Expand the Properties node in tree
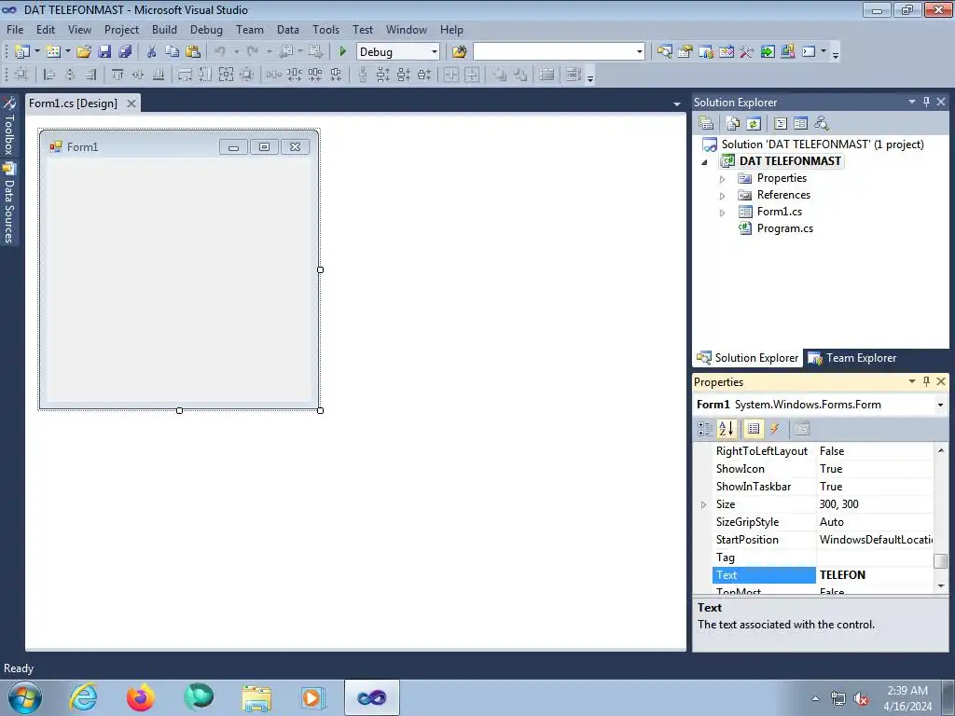The height and width of the screenshot is (716, 955). pos(723,179)
